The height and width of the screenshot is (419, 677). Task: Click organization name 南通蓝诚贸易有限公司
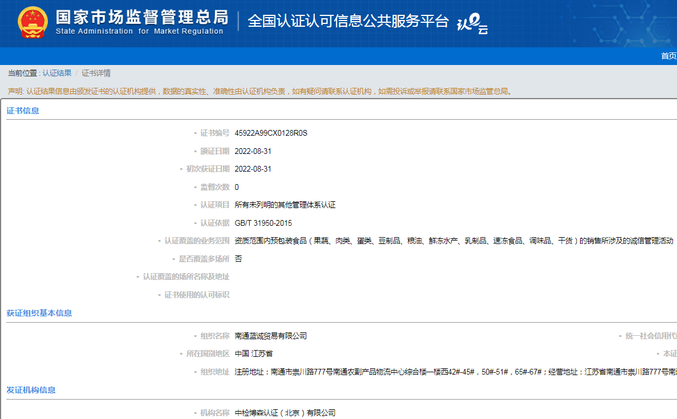tap(271, 336)
